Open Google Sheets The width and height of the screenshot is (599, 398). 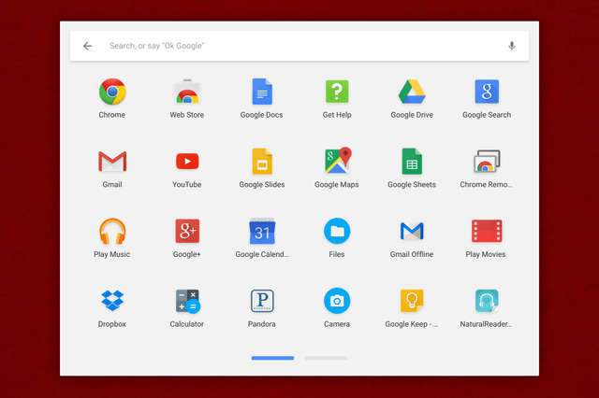412,162
